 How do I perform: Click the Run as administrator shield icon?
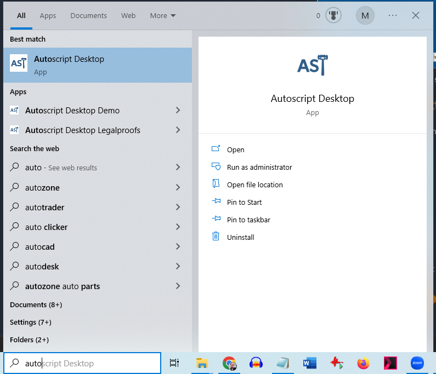[x=216, y=166]
